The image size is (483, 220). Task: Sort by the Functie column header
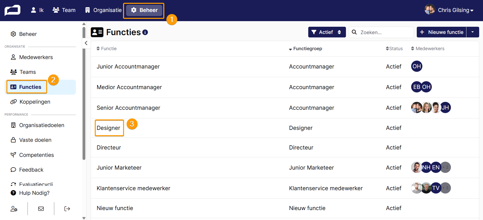point(106,49)
